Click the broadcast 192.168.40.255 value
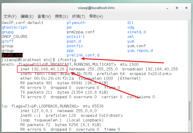This screenshot has height=133, width=193. click(x=150, y=69)
